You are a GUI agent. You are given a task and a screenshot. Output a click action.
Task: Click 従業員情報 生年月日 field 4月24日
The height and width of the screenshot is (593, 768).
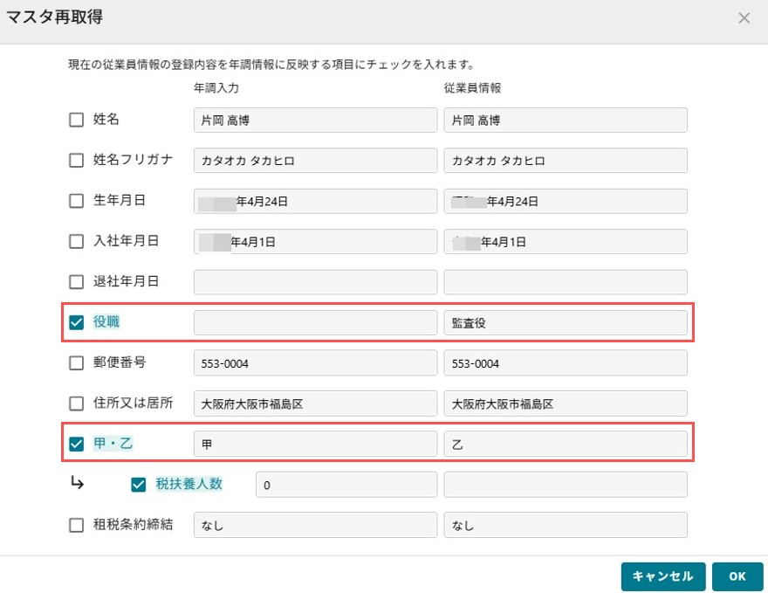coord(566,202)
